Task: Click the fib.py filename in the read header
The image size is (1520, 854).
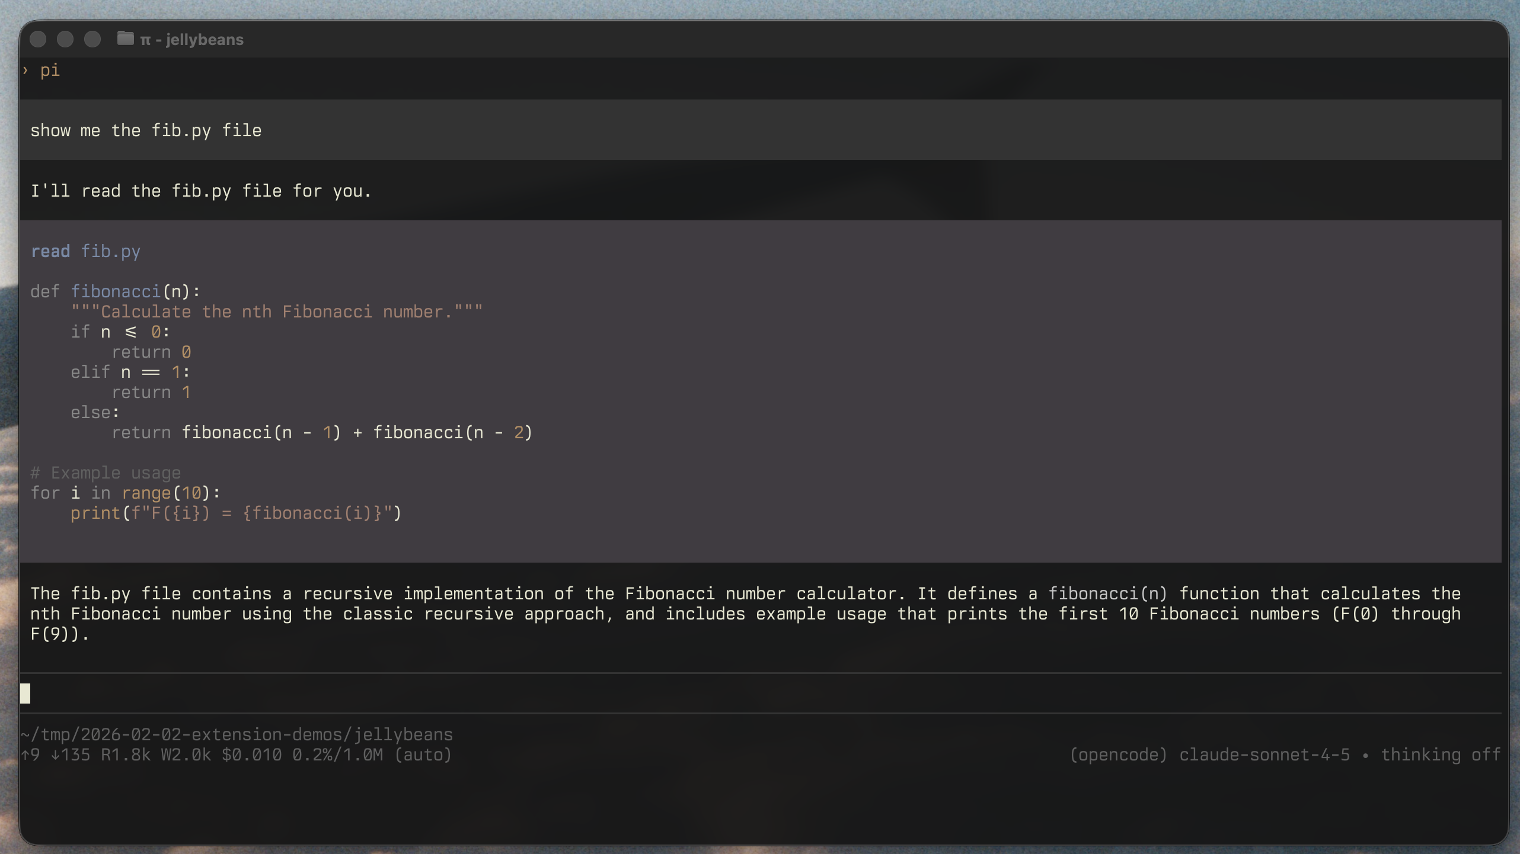Action: [113, 251]
